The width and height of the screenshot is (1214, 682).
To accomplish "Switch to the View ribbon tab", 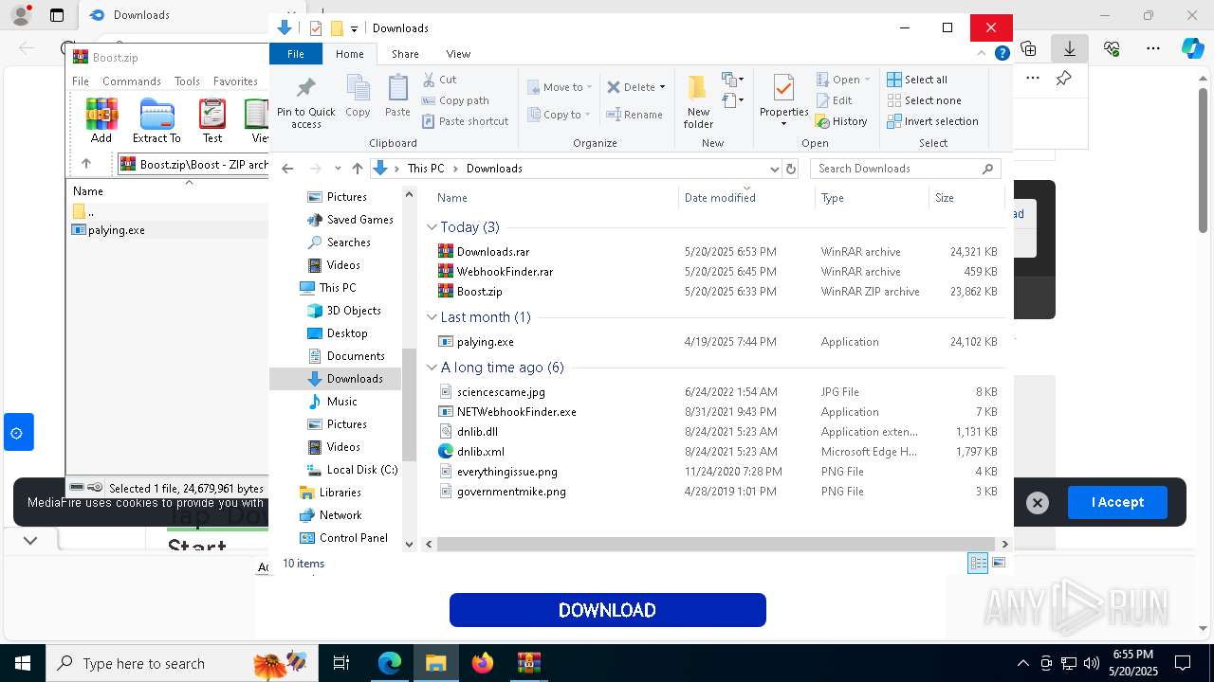I will 458,54.
